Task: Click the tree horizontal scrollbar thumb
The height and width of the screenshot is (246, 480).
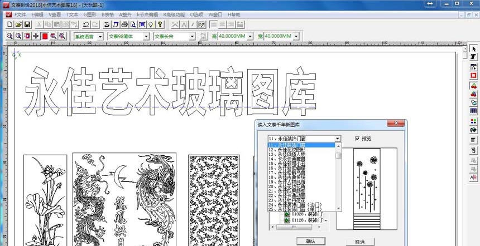Action: [x=294, y=228]
